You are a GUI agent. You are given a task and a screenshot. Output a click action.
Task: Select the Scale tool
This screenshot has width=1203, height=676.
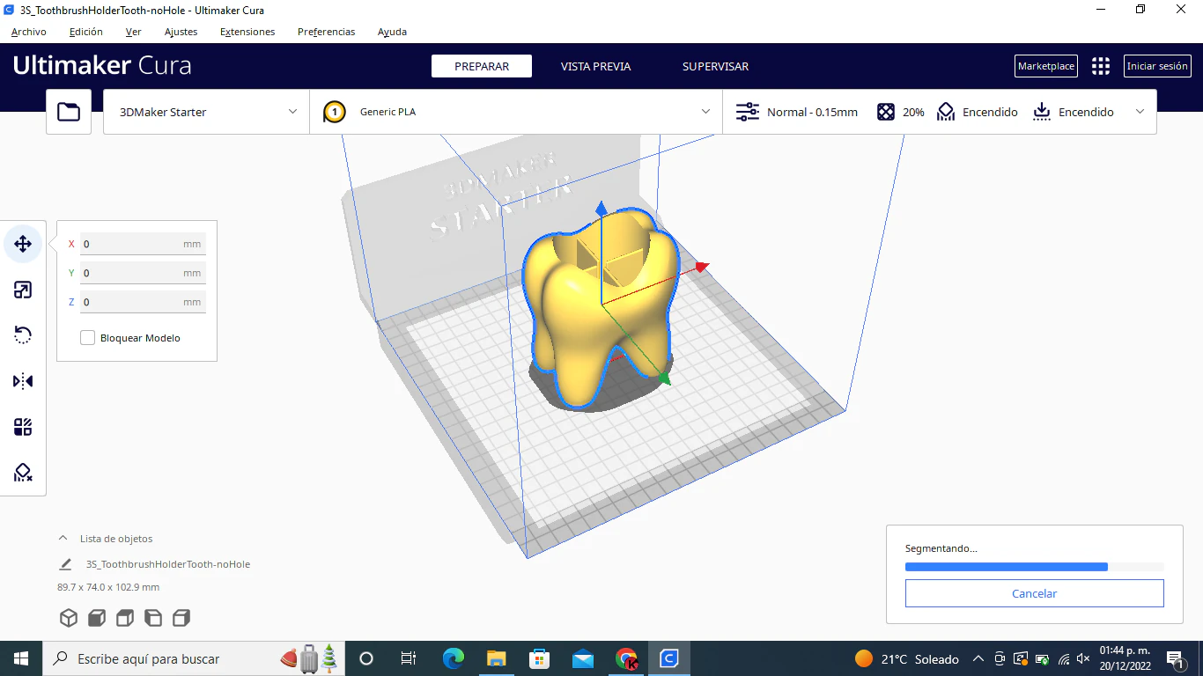tap(22, 289)
